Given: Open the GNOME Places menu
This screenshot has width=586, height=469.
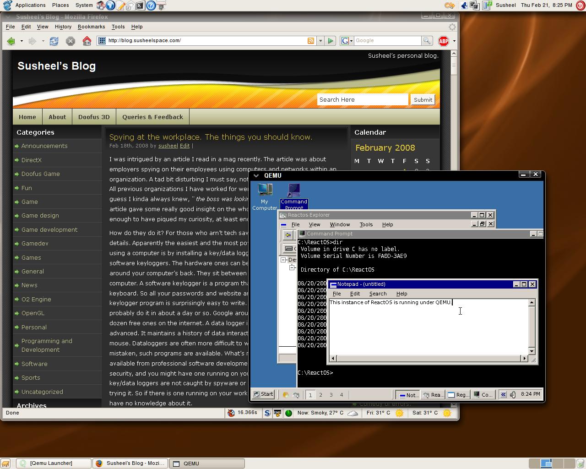Looking at the screenshot, I should [60, 5].
